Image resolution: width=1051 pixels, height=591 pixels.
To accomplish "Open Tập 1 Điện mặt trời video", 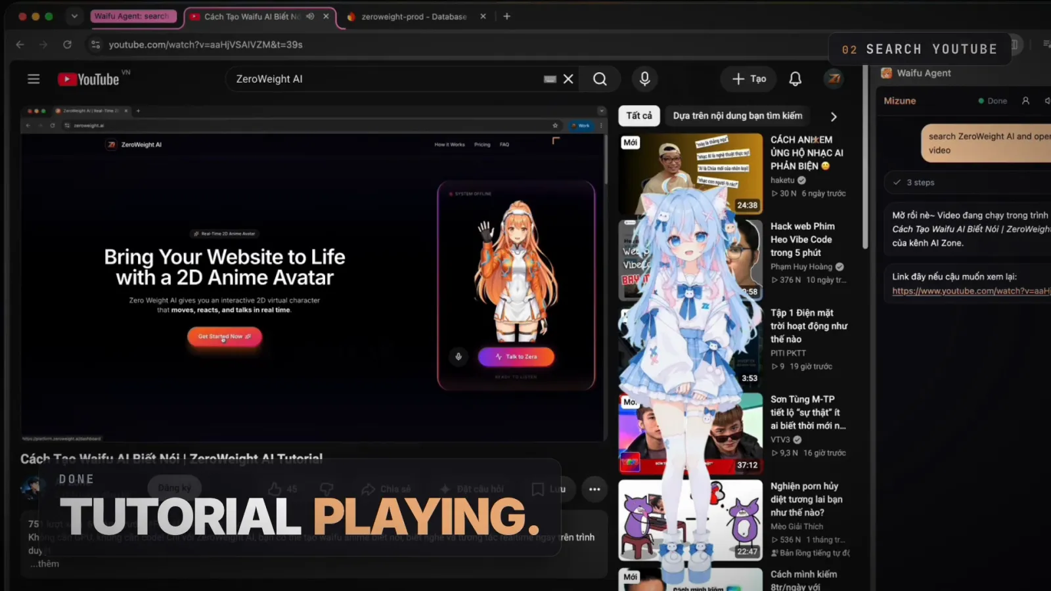I will point(809,326).
